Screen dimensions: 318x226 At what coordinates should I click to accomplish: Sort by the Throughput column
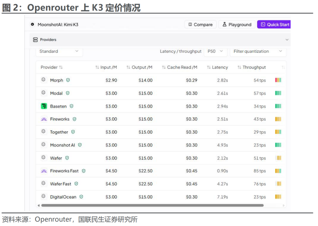252,67
